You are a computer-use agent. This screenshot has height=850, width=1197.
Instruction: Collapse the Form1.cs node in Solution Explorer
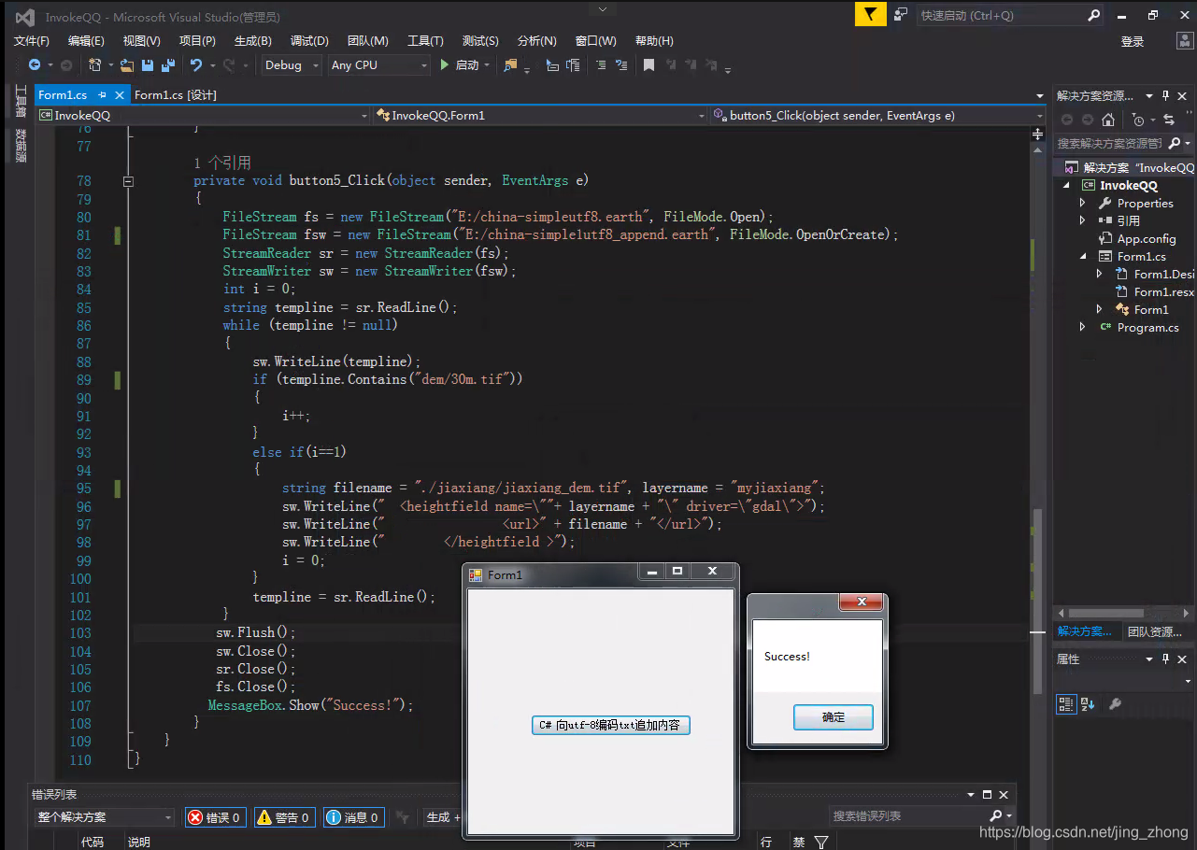point(1083,256)
